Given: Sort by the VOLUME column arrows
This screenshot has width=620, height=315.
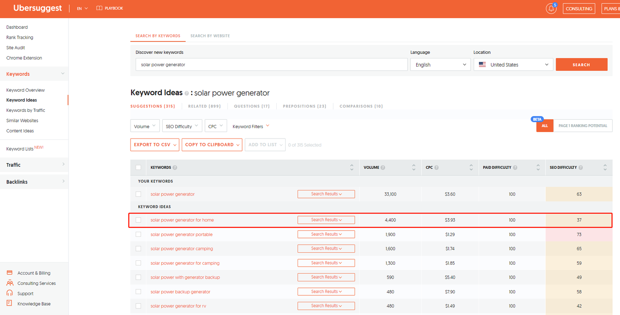Looking at the screenshot, I should 414,167.
